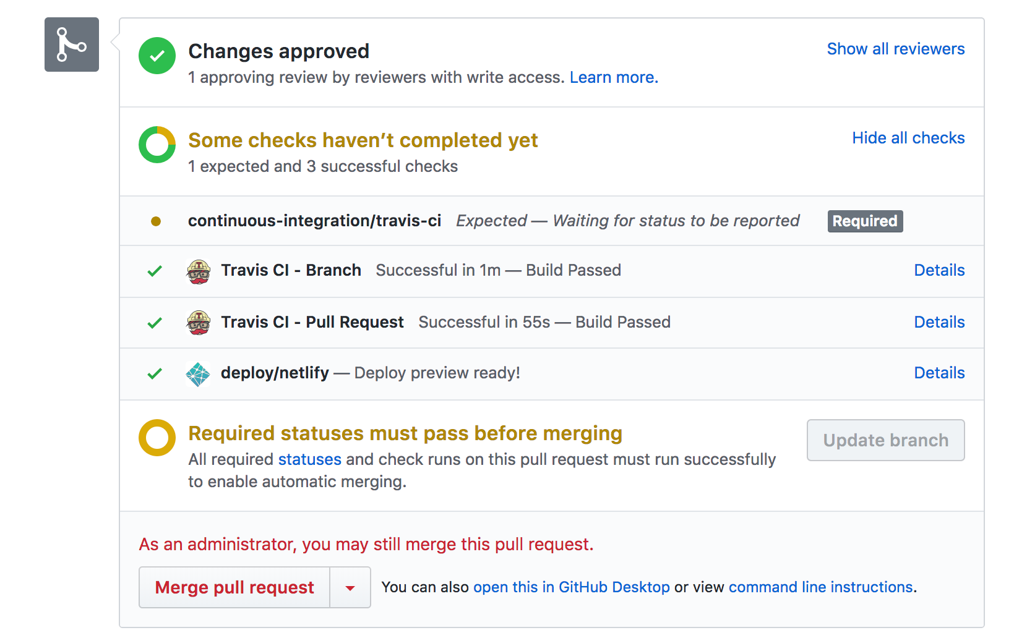
Task: Click the Travis CI - Branch check title
Action: tap(291, 270)
